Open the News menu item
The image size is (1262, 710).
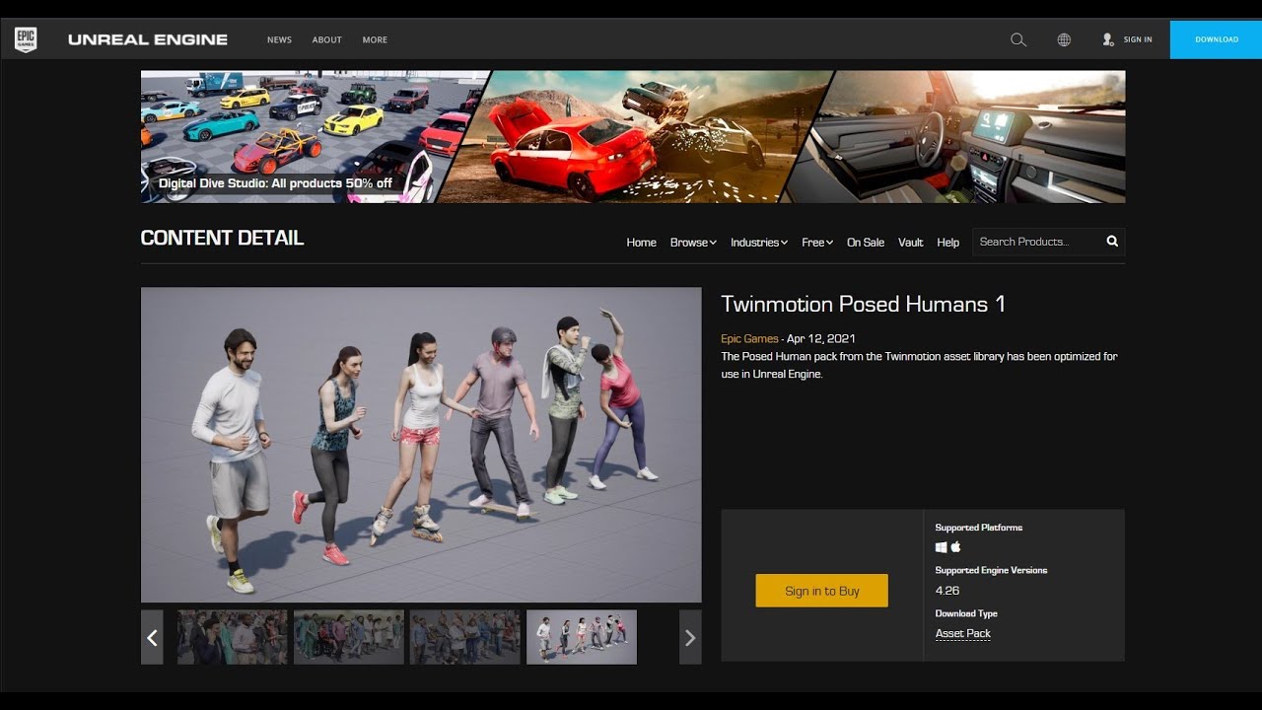(279, 39)
